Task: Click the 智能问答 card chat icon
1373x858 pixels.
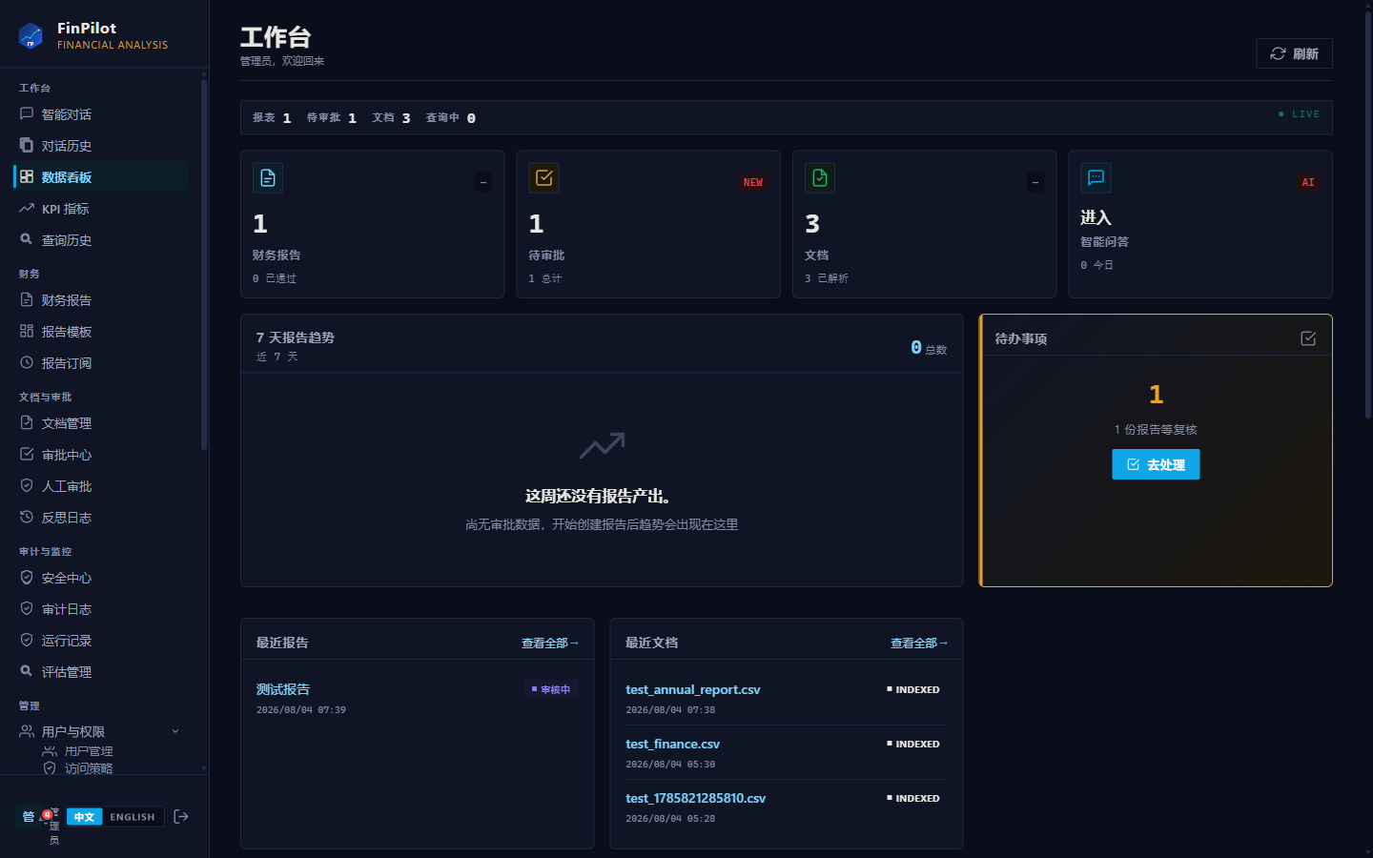Action: tap(1096, 178)
